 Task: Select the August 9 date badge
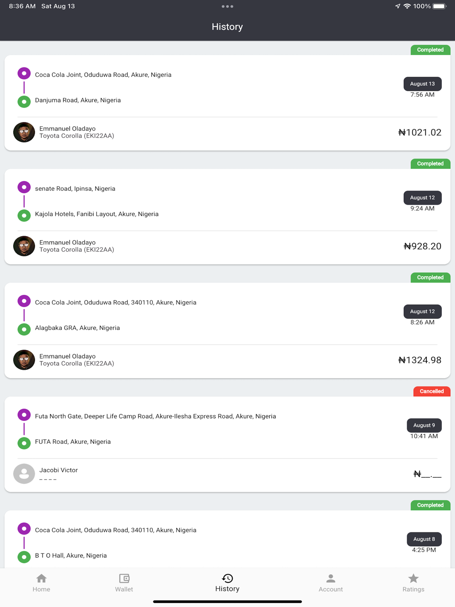tap(424, 425)
